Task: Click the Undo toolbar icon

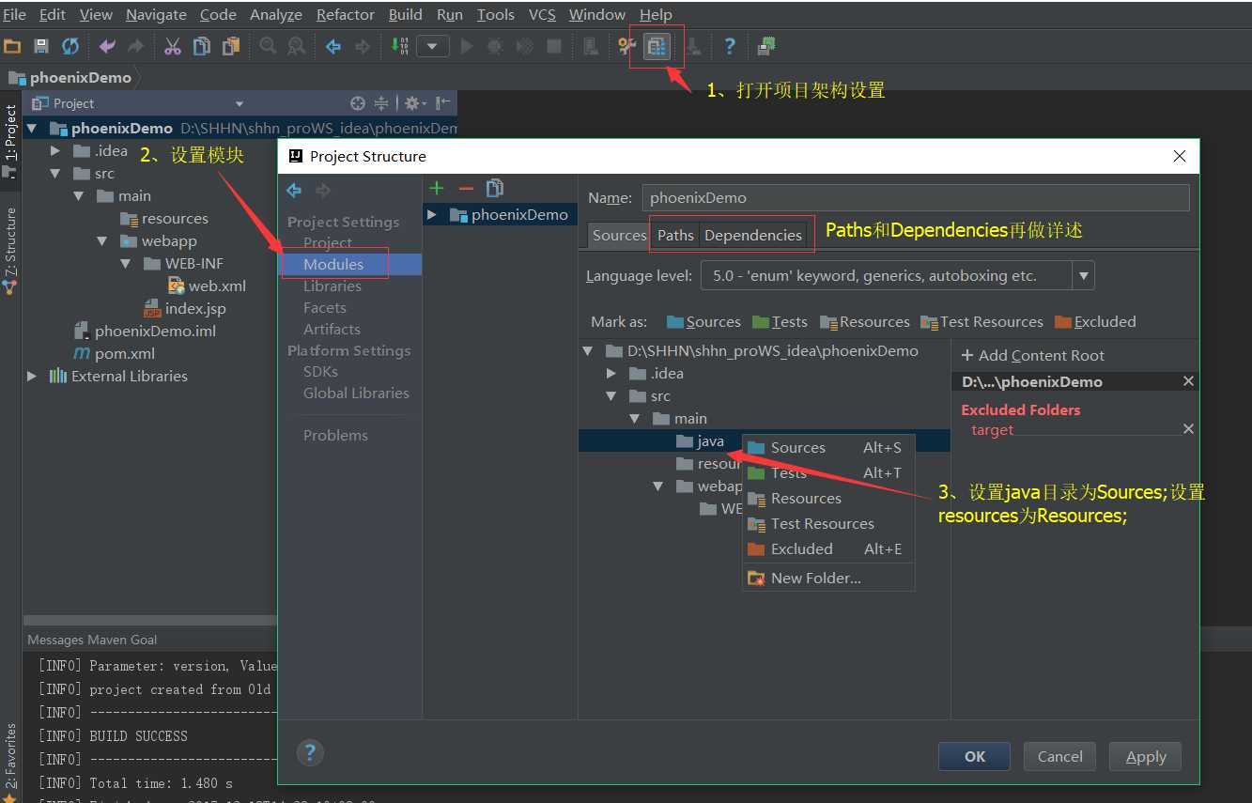Action: (107, 46)
